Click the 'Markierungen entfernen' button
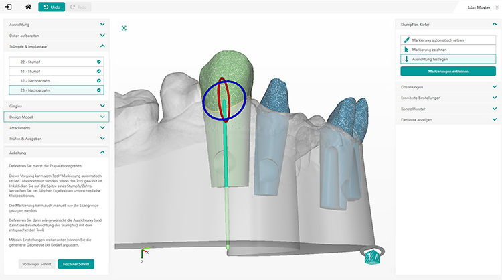This screenshot has height=280, width=502. pos(447,71)
